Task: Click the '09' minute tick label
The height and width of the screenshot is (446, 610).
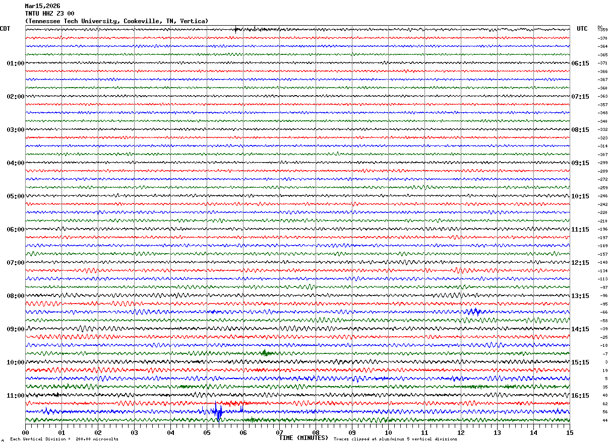Action: pyautogui.click(x=352, y=432)
